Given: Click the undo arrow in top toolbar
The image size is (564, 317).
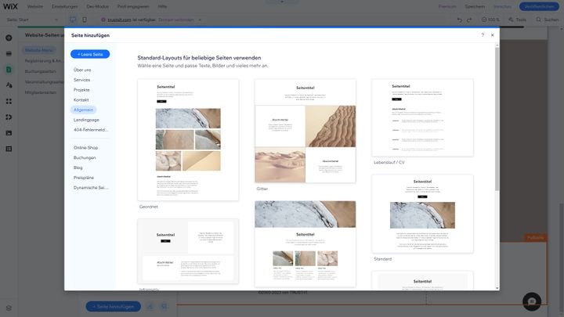Looking at the screenshot, I should coord(459,20).
